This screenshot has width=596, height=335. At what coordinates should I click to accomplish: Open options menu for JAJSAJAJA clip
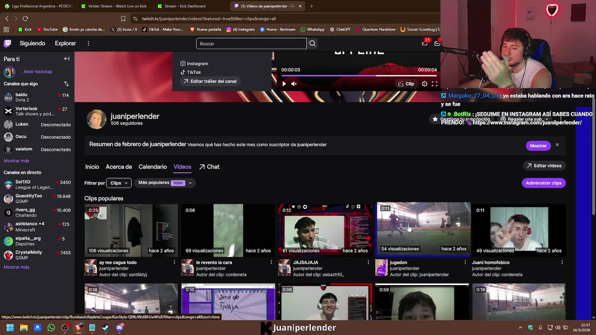(x=368, y=262)
